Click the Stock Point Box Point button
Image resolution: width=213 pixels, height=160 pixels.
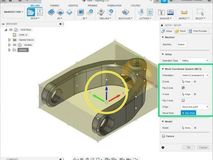click(x=189, y=113)
